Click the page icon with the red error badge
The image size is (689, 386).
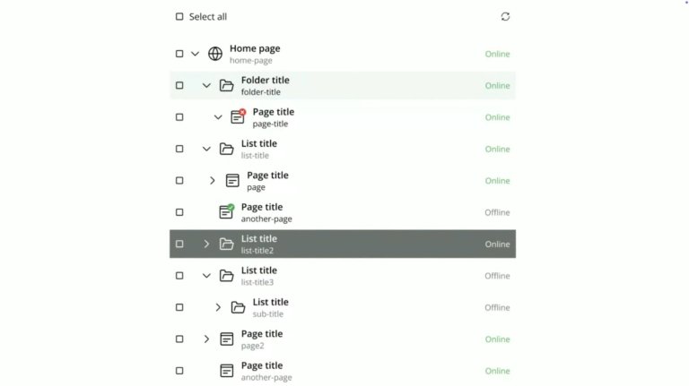238,117
